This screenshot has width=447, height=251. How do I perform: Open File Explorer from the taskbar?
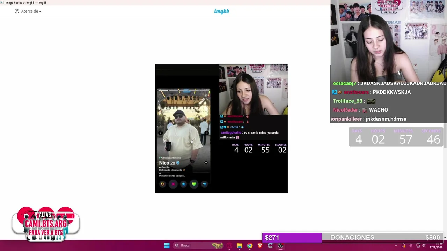pyautogui.click(x=239, y=245)
